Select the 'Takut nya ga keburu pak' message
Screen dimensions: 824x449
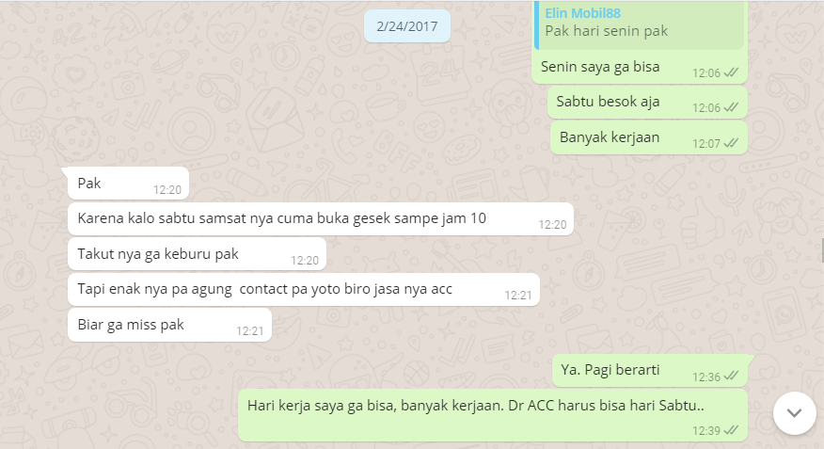[x=198, y=254]
